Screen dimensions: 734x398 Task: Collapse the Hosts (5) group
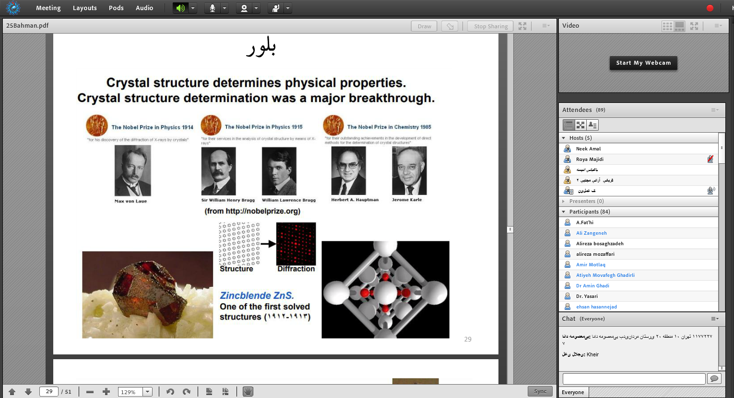(564, 138)
